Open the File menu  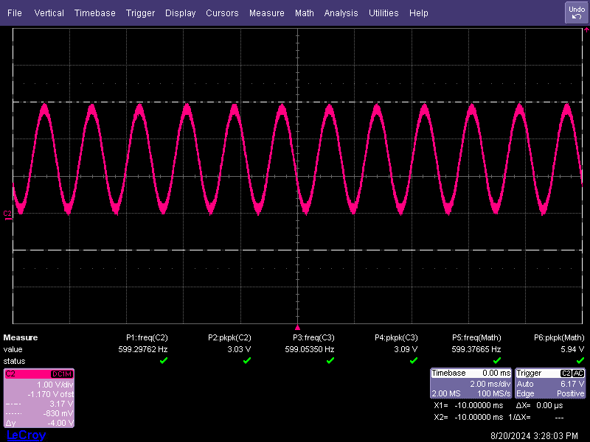tap(15, 13)
